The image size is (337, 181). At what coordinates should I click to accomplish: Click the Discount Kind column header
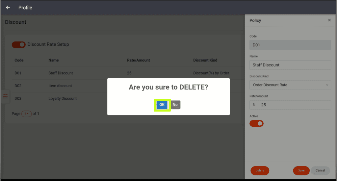(x=205, y=60)
